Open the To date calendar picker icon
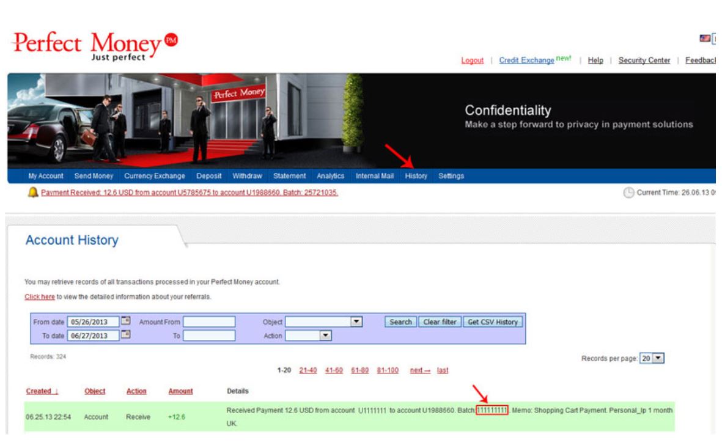722x448 pixels. [x=125, y=335]
